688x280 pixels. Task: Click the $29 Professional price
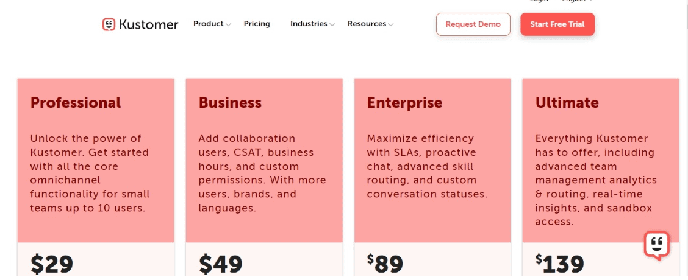click(x=52, y=265)
